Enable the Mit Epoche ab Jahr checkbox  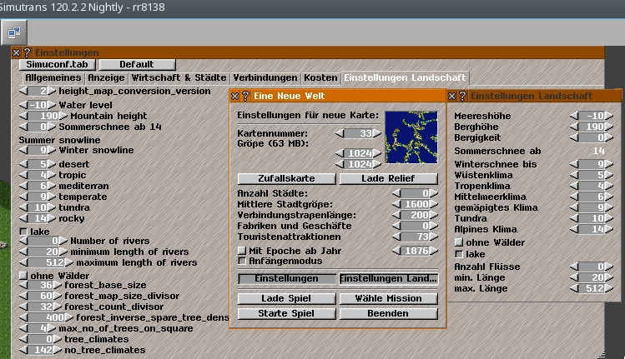242,250
